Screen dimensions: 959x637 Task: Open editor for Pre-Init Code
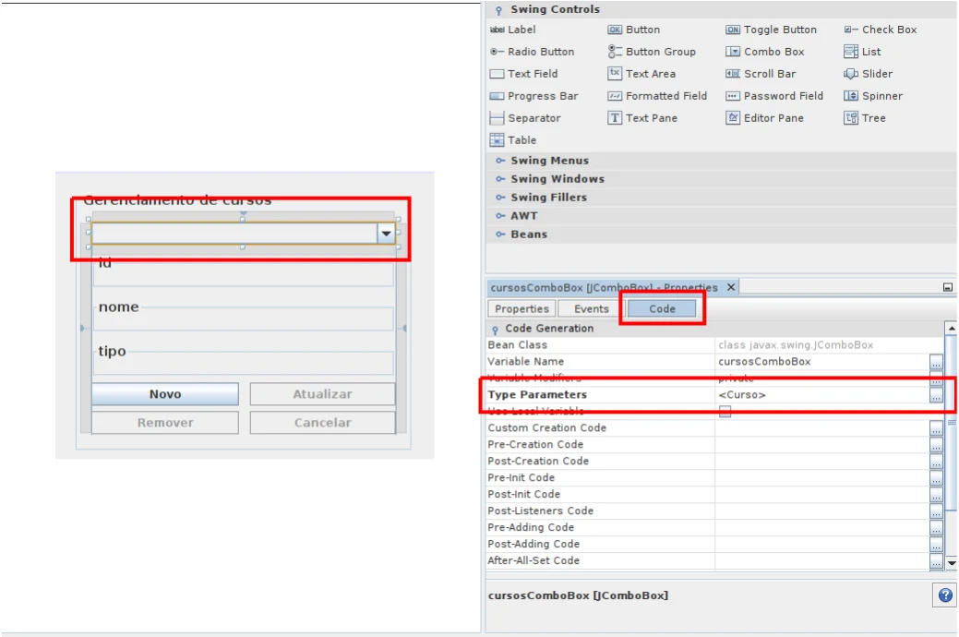coord(936,478)
